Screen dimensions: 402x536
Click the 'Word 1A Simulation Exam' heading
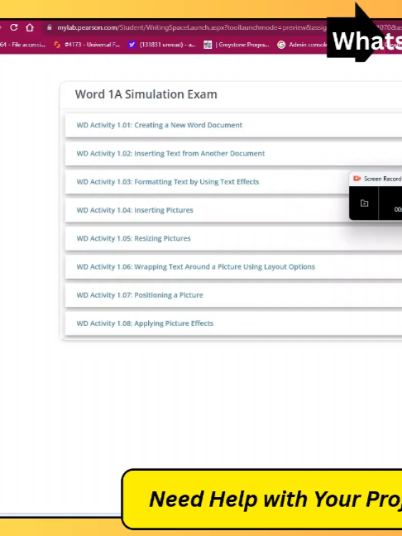pos(146,94)
